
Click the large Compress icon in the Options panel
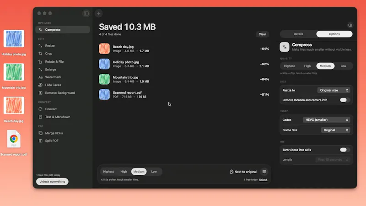(284, 47)
